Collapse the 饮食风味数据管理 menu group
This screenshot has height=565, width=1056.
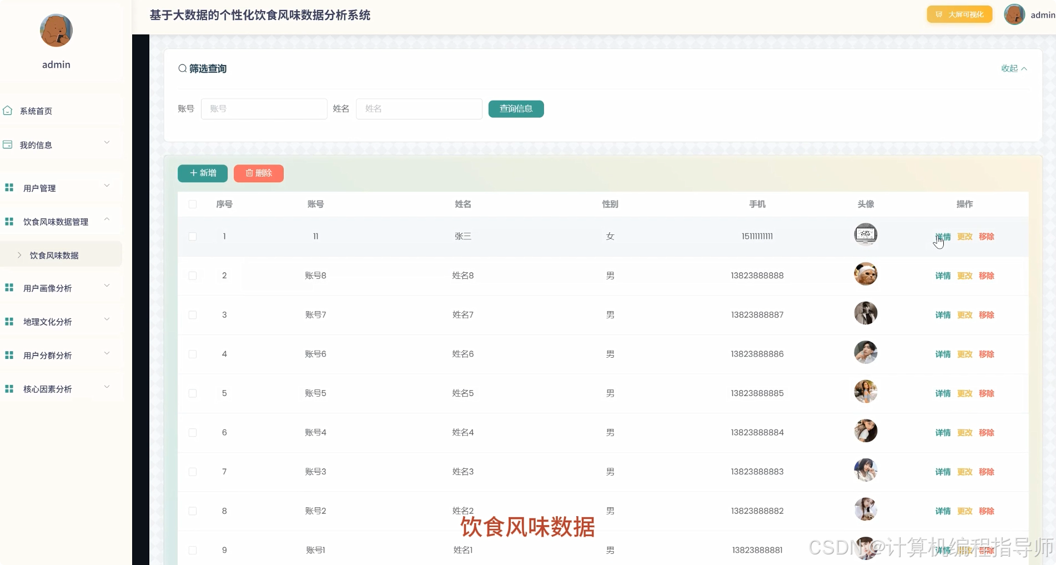pyautogui.click(x=55, y=221)
